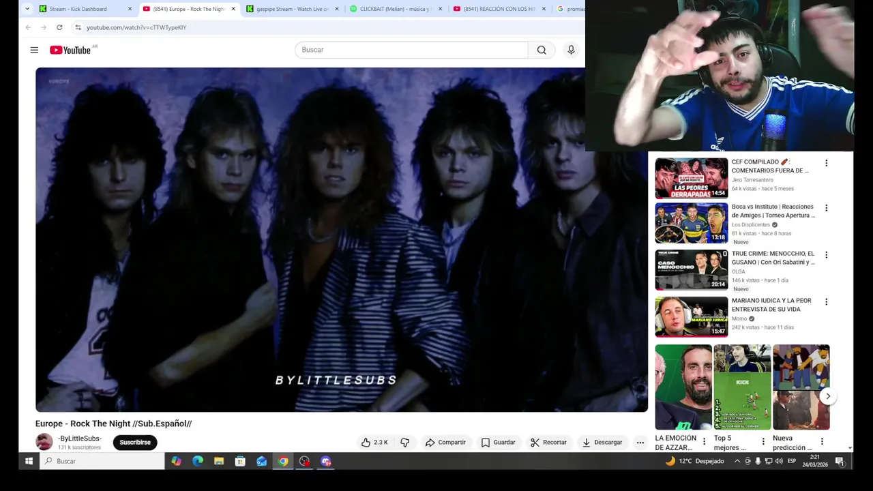
Task: Go to YouTube home via logo
Action: coord(70,50)
